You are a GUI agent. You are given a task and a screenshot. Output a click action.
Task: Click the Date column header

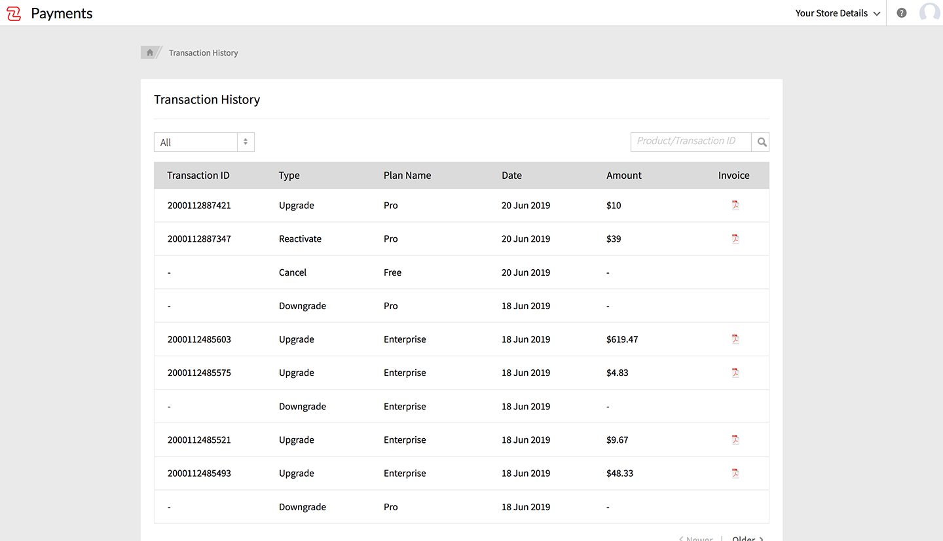click(511, 176)
